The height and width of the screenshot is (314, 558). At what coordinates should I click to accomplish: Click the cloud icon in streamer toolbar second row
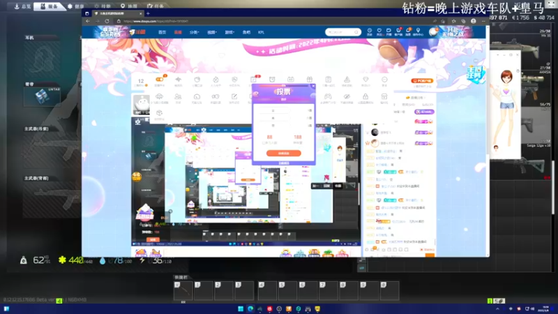[160, 96]
